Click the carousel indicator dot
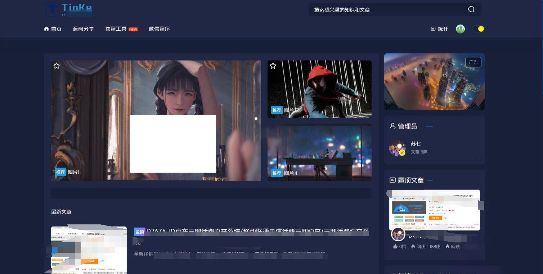This screenshot has height=274, width=543. coord(256,119)
